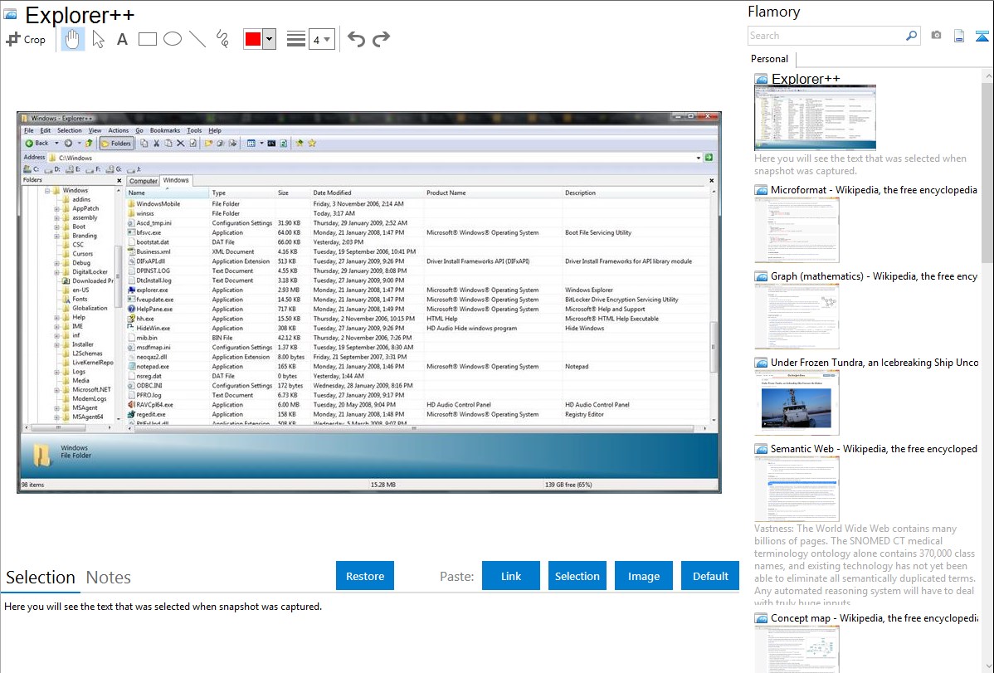Open the Under Frozen Tundra snapshot thumbnail

797,402
